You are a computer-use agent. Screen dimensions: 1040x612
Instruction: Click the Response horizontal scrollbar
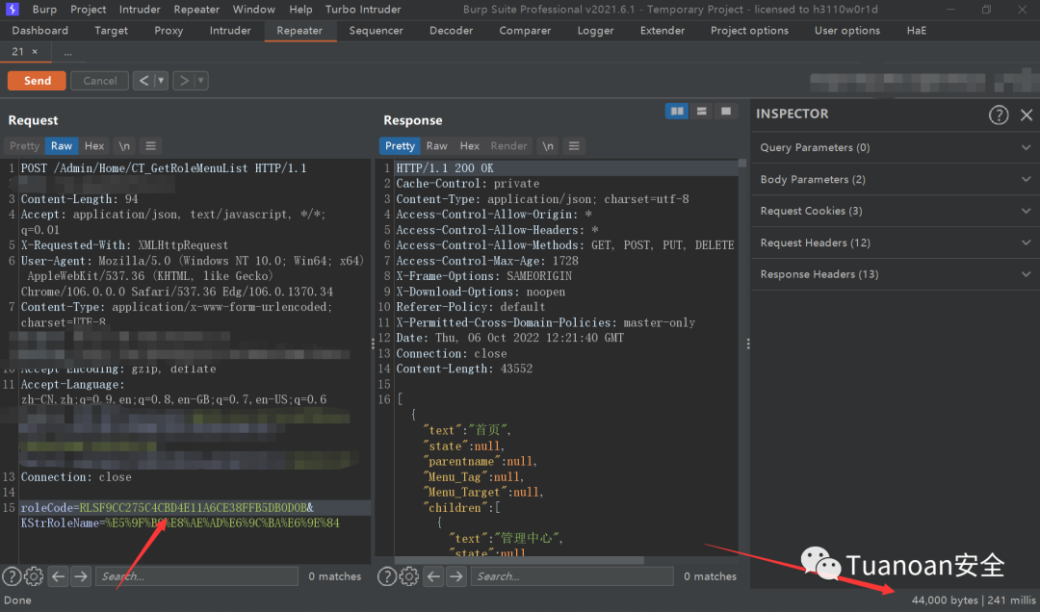pos(519,560)
